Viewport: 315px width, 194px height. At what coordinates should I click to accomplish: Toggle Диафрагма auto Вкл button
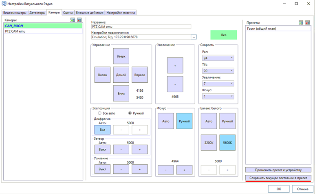coord(102,130)
